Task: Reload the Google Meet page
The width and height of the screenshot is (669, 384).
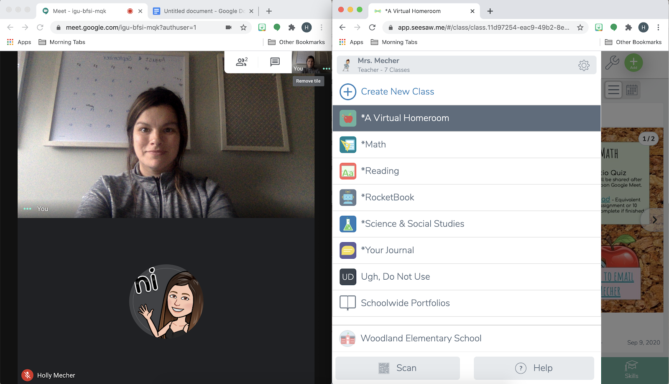Action: pyautogui.click(x=40, y=28)
